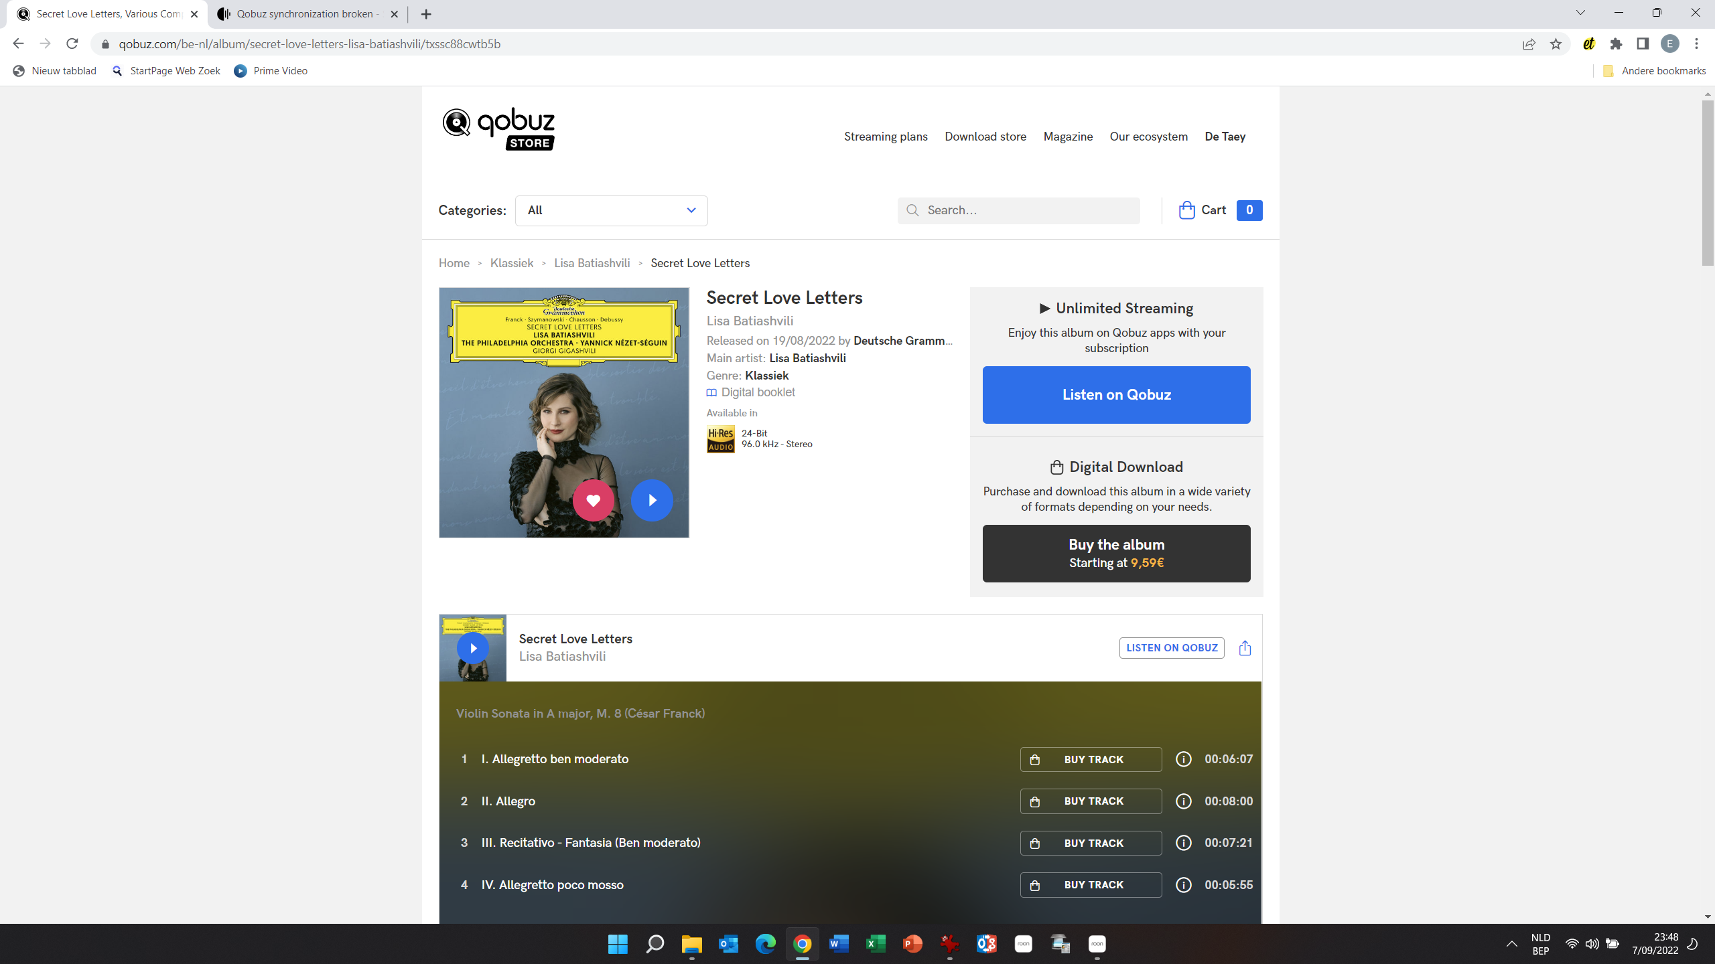Image resolution: width=1715 pixels, height=964 pixels.
Task: Show info for IV. Allegretto poco mosso
Action: point(1184,885)
